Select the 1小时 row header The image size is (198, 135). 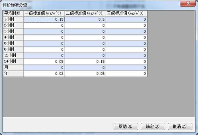tap(13, 19)
